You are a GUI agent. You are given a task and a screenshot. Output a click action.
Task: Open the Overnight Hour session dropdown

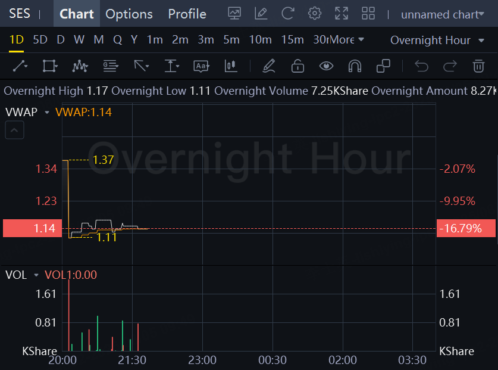click(x=438, y=40)
